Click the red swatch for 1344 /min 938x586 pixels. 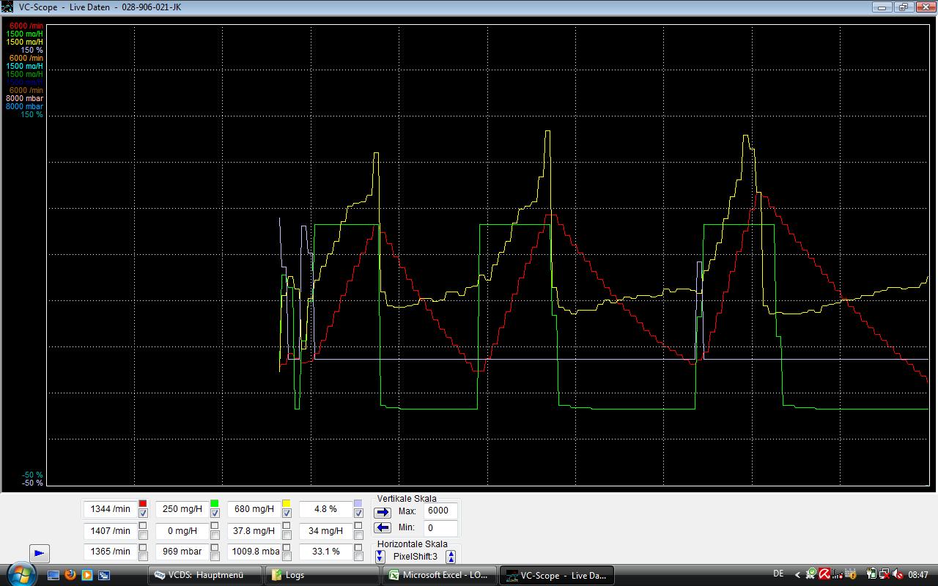point(143,503)
